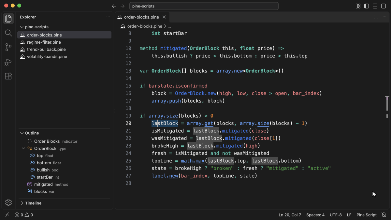391x220 pixels.
Task: Click the Explorer panel title
Action: [28, 17]
